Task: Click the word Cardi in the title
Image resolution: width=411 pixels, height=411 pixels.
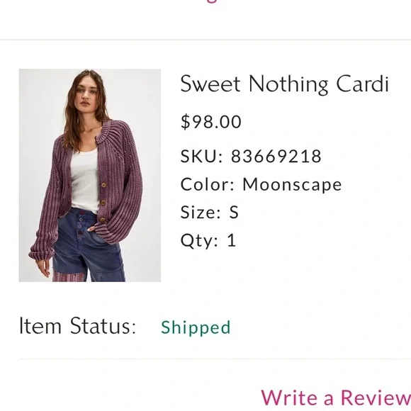Action: click(x=363, y=84)
